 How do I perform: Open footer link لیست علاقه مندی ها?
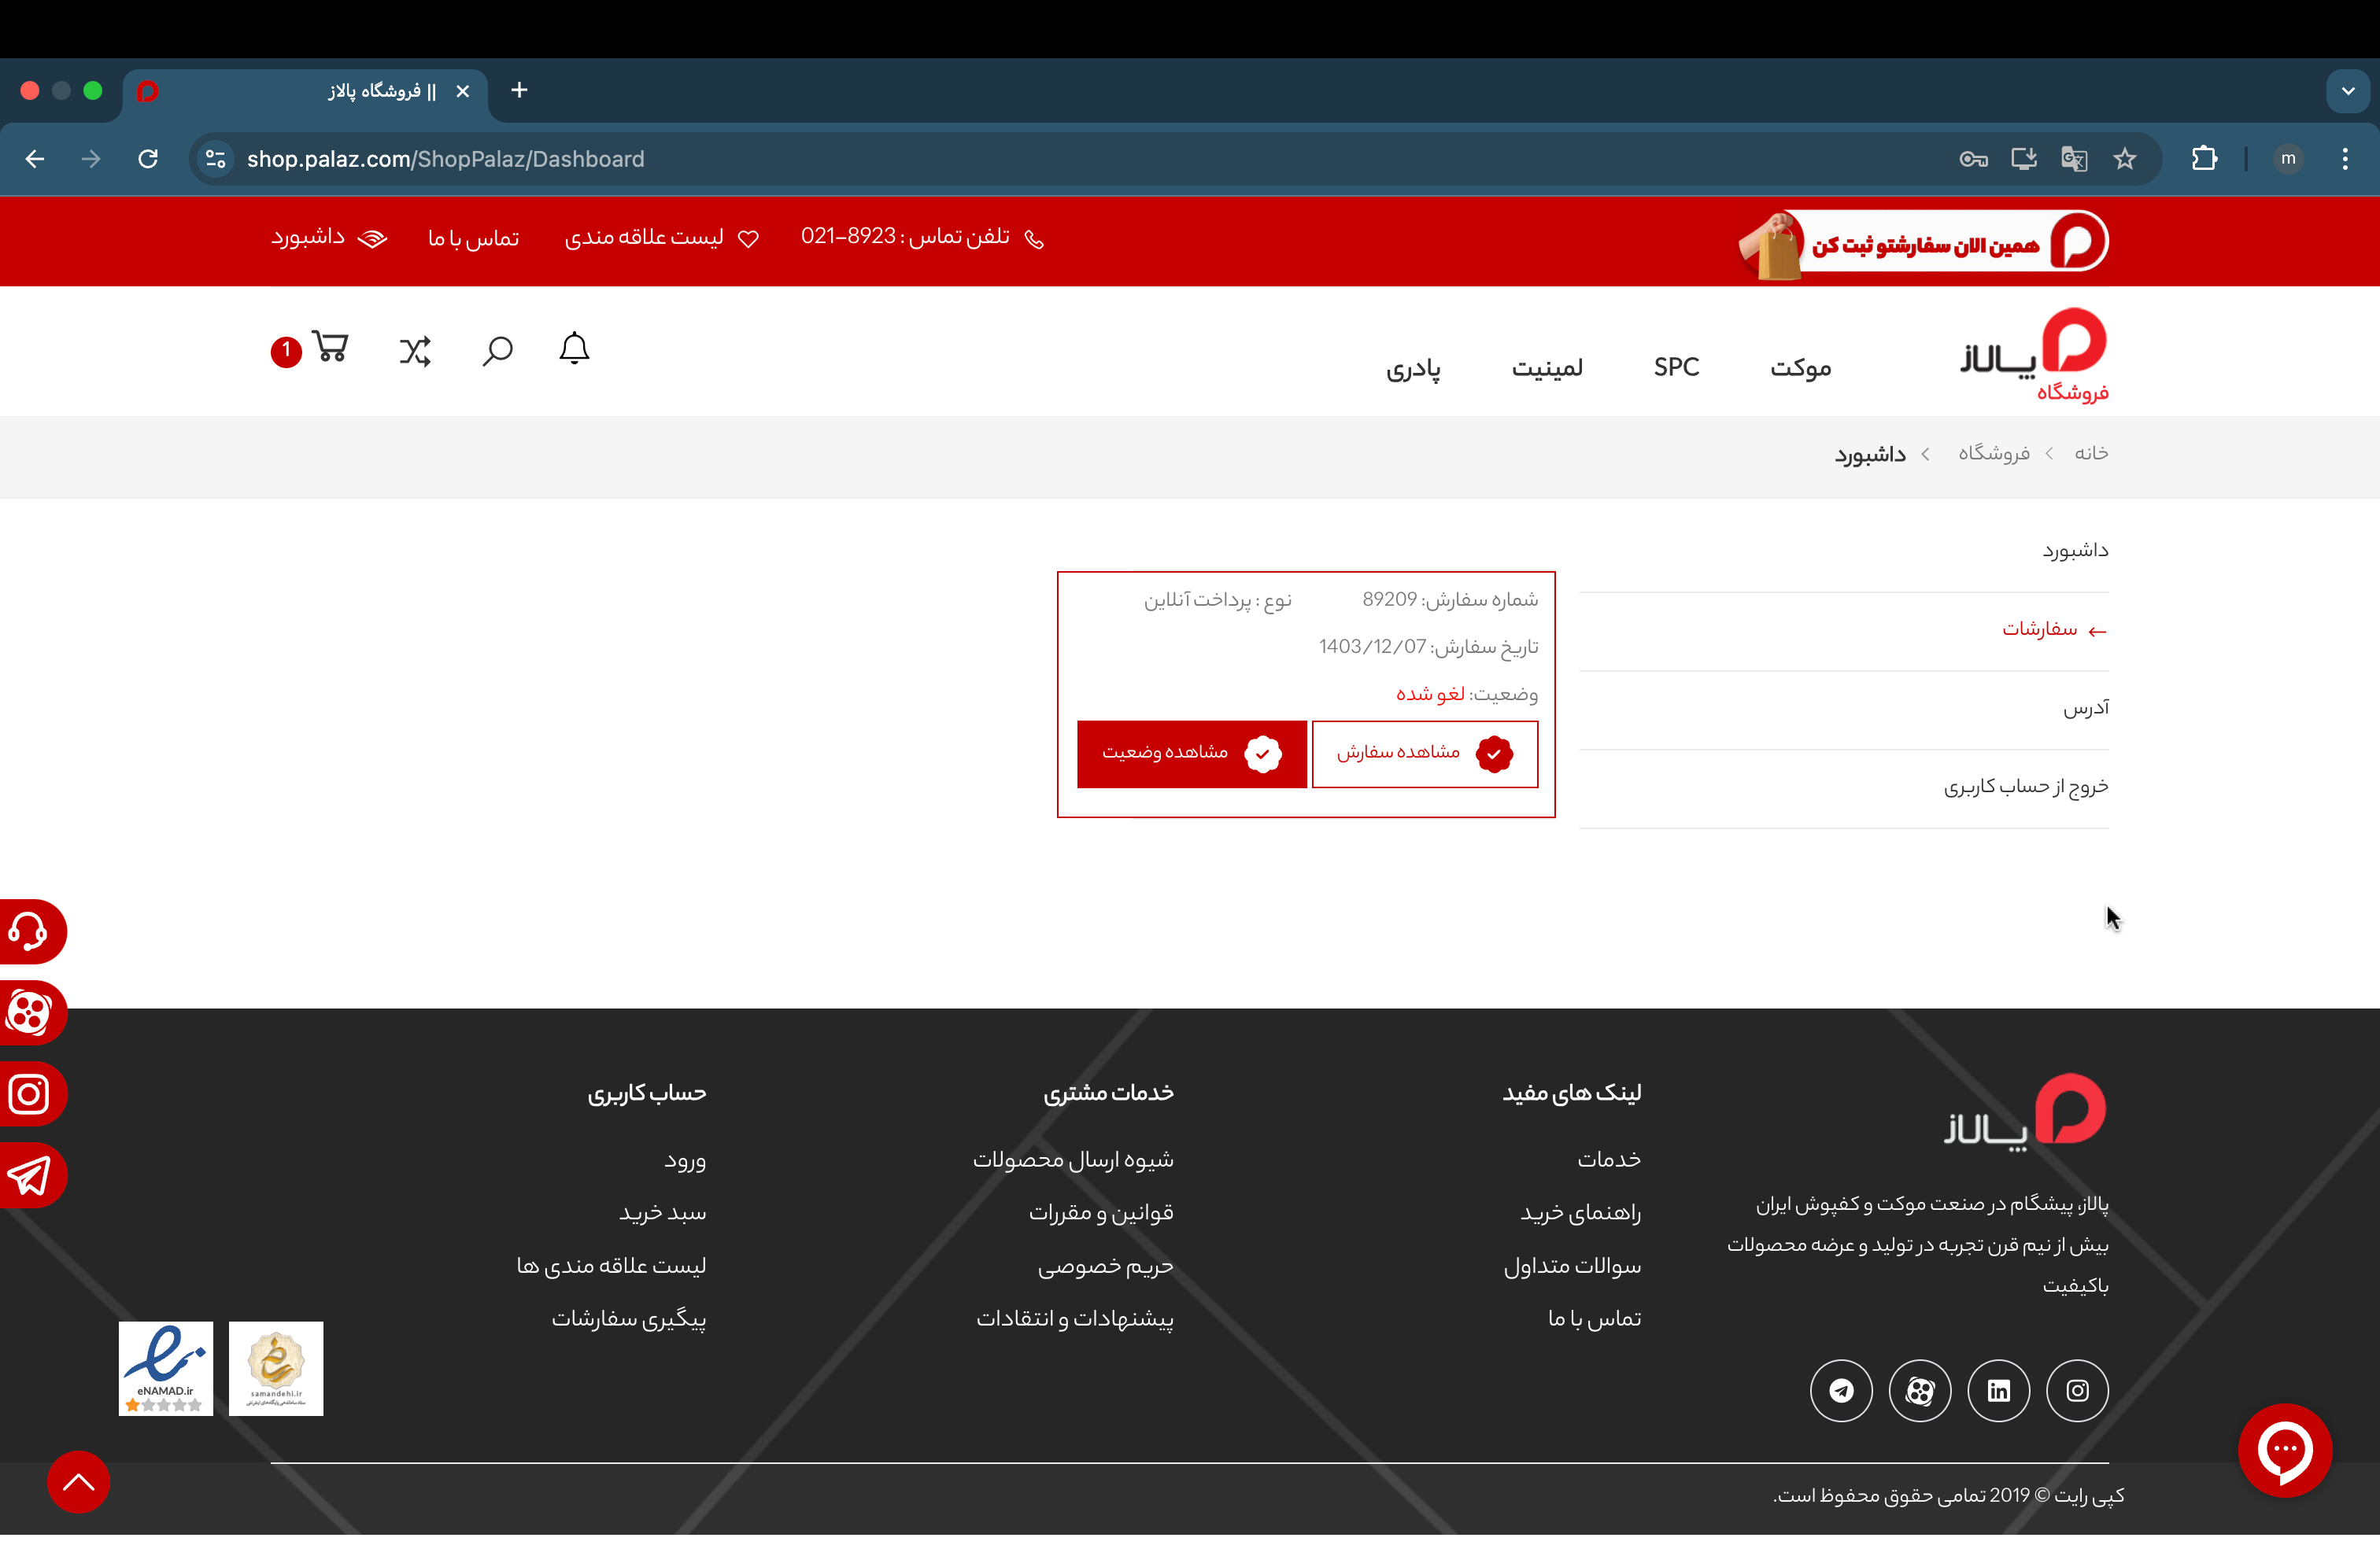pos(611,1267)
